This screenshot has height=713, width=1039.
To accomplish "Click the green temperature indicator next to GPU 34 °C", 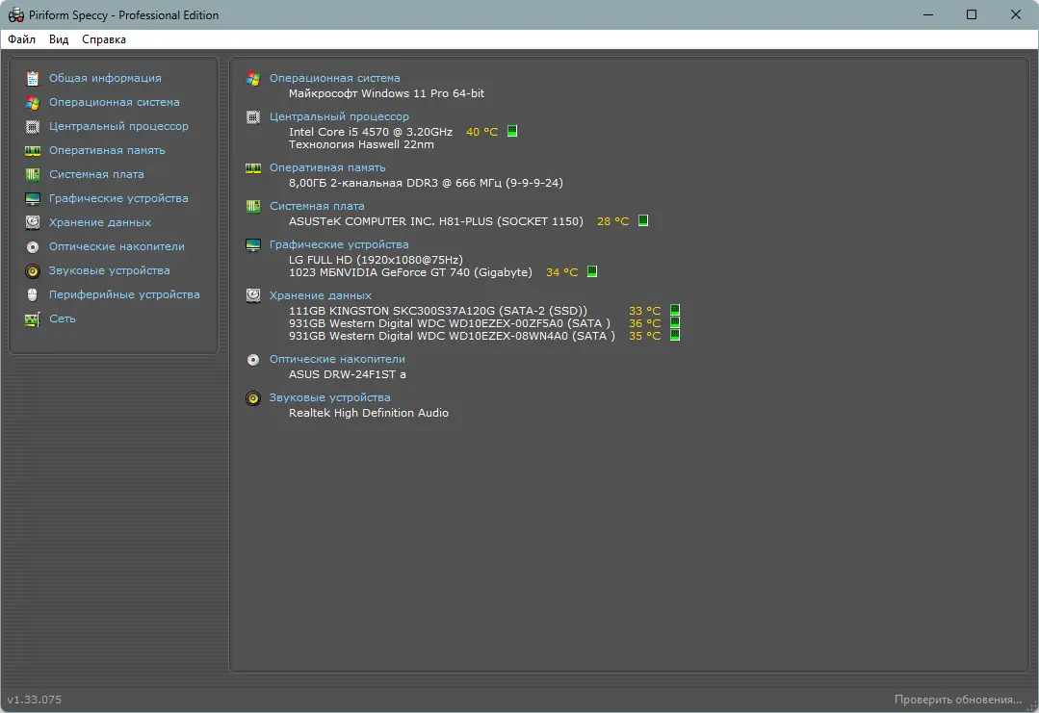I will coord(592,271).
